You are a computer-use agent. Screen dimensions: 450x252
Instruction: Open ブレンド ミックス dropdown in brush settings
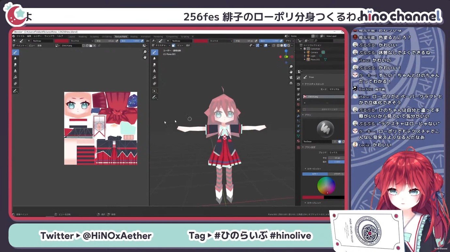click(336, 152)
